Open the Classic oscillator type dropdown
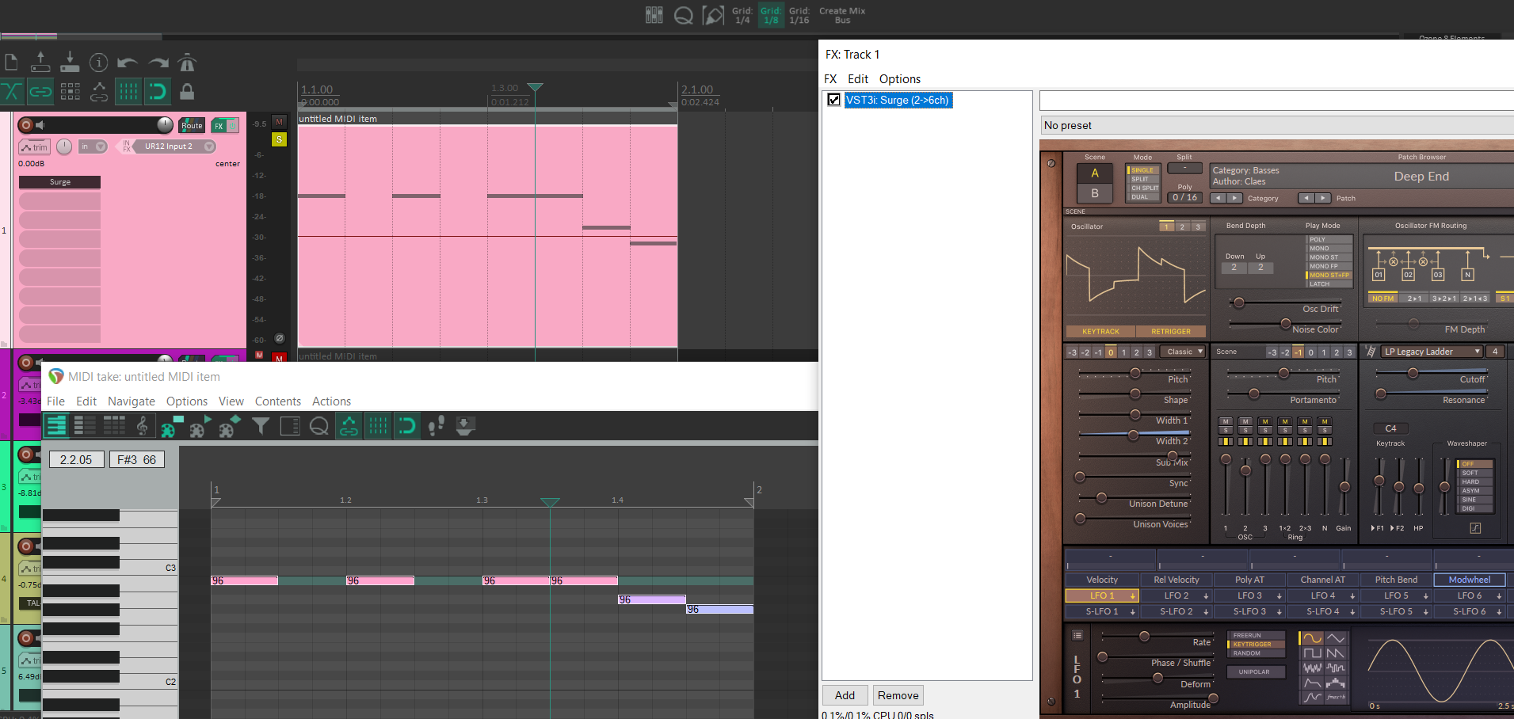 point(1184,352)
